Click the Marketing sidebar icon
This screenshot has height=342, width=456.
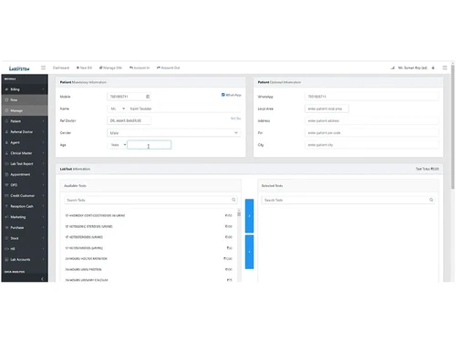tap(6, 217)
